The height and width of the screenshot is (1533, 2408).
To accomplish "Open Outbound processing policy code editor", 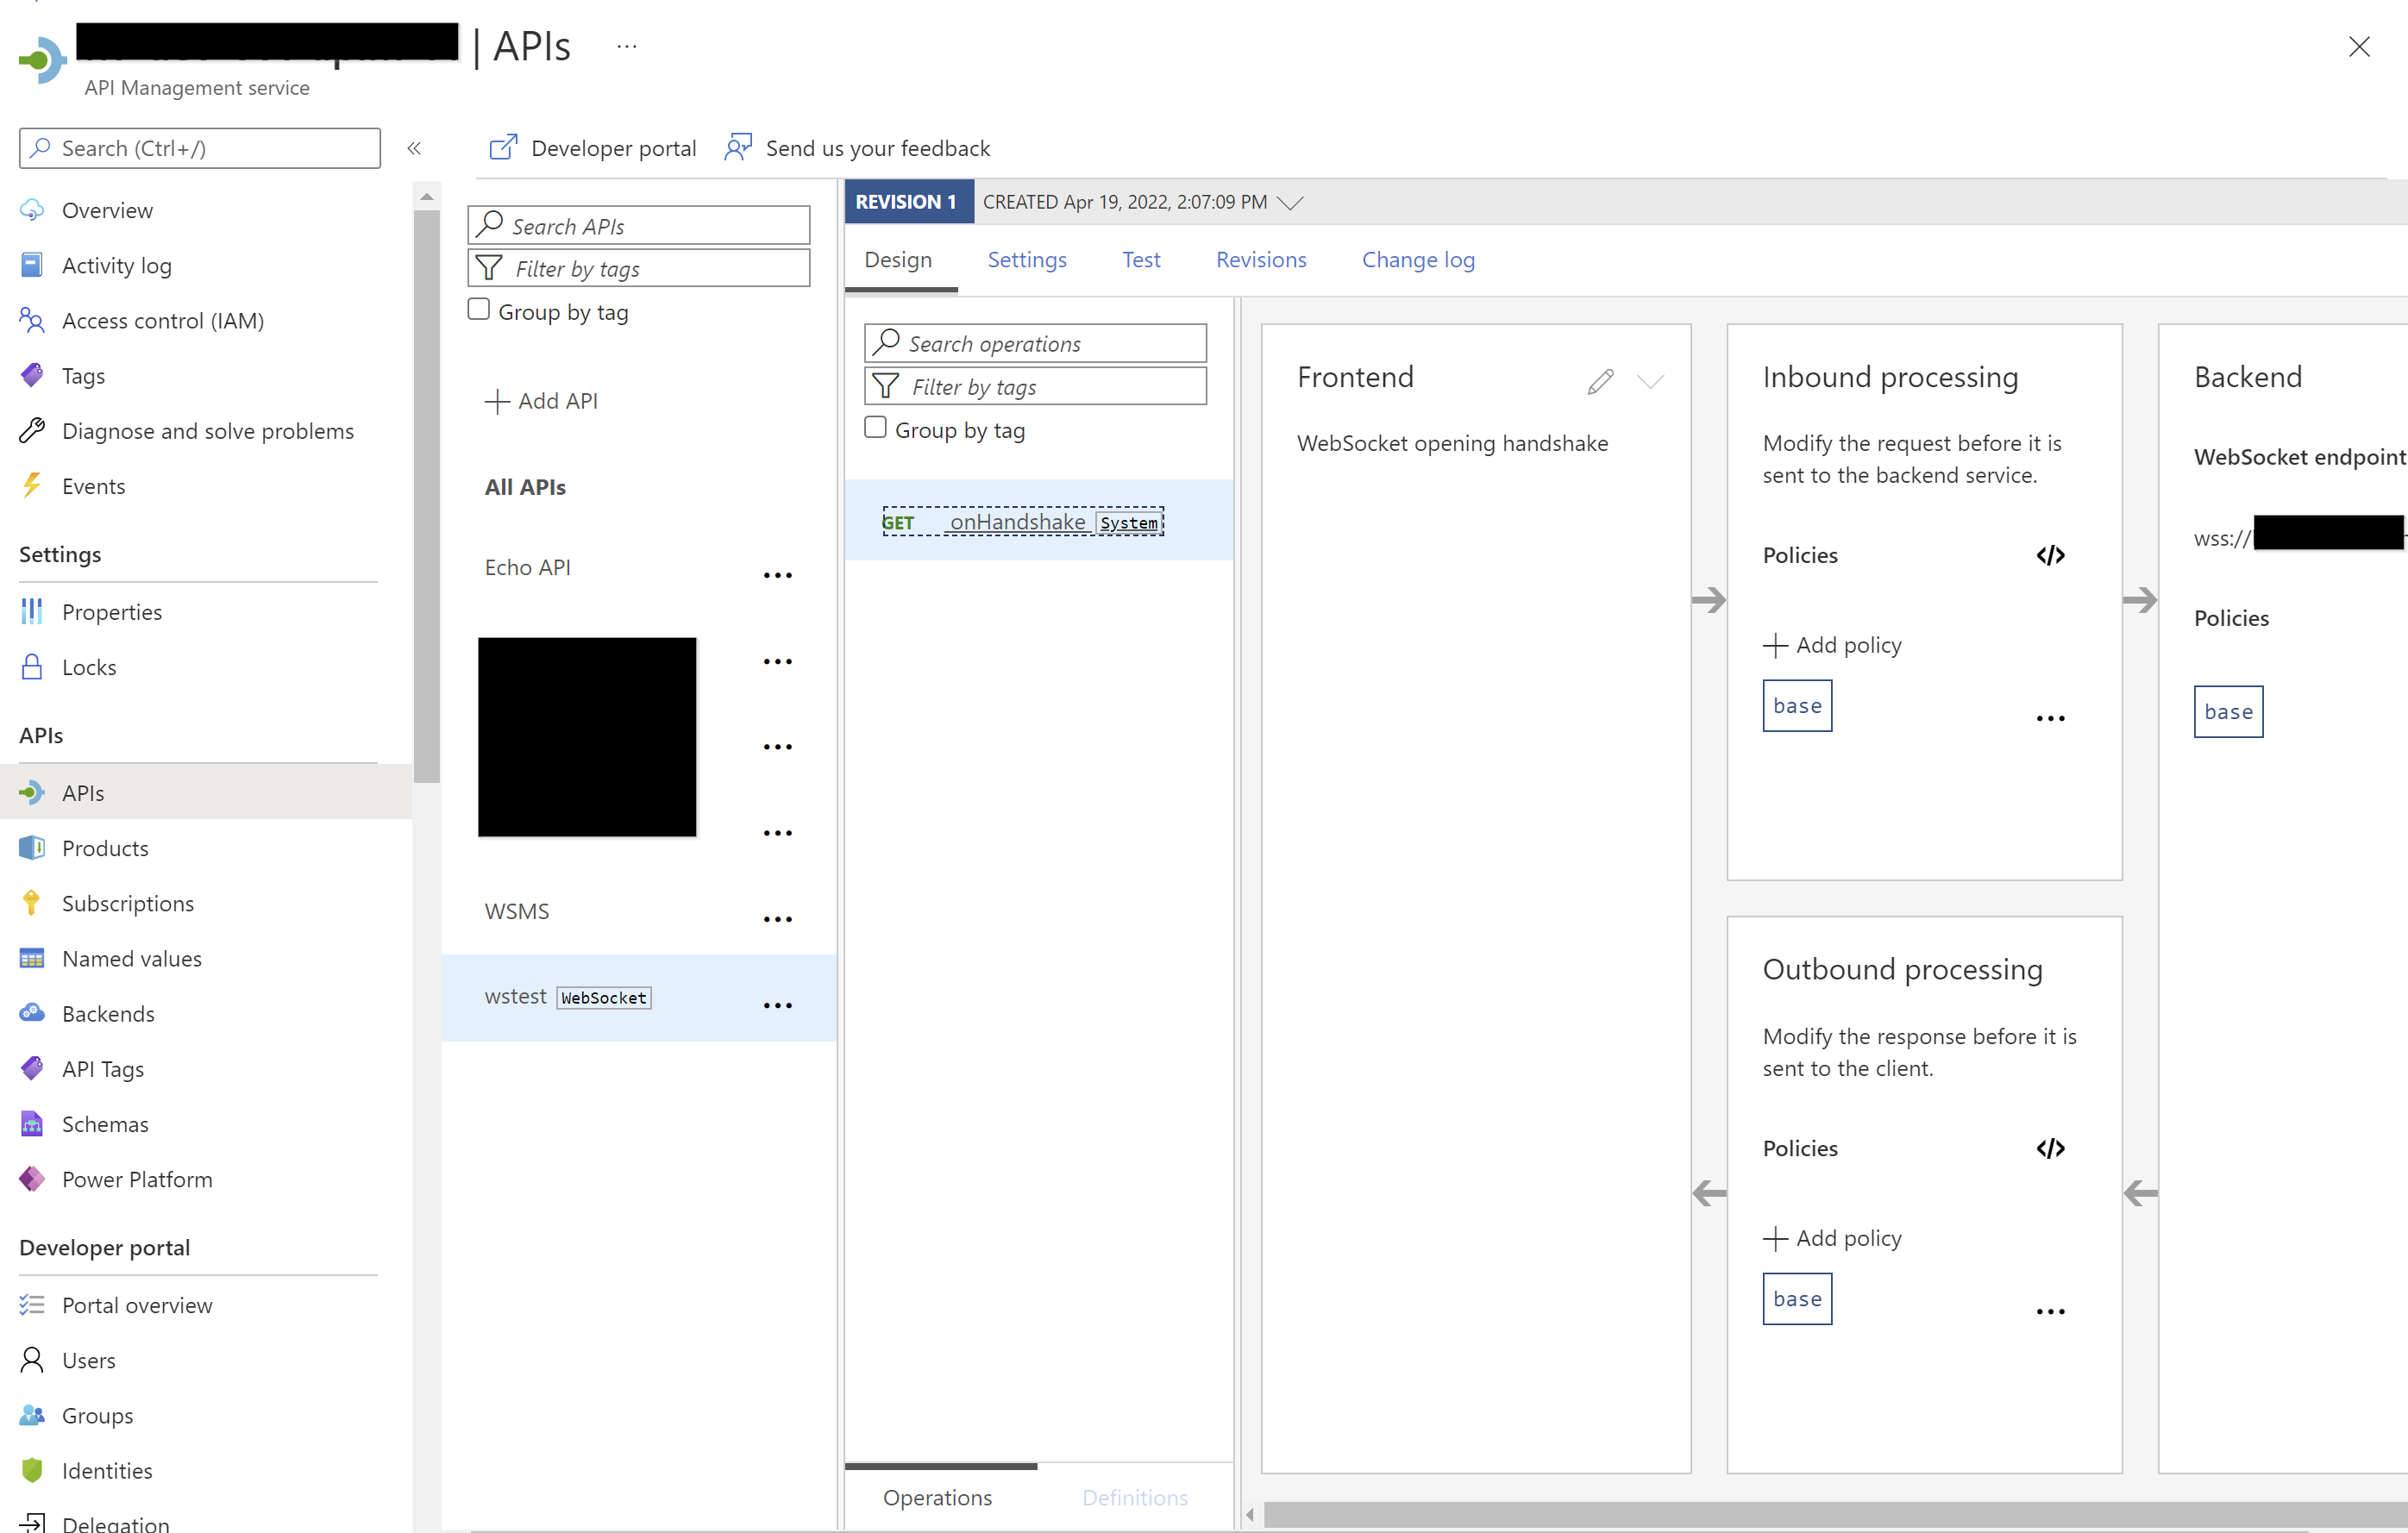I will pos(2050,1148).
